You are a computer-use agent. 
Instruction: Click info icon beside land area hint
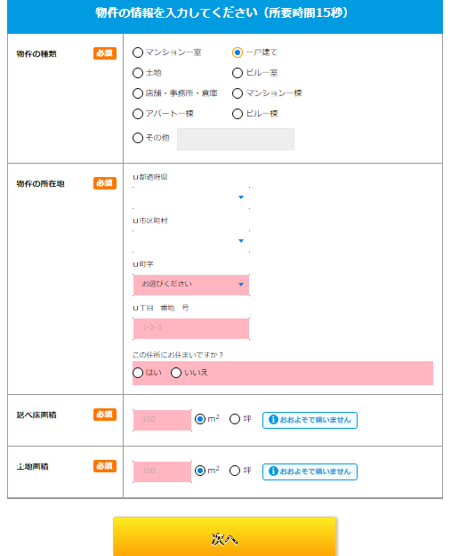(273, 471)
